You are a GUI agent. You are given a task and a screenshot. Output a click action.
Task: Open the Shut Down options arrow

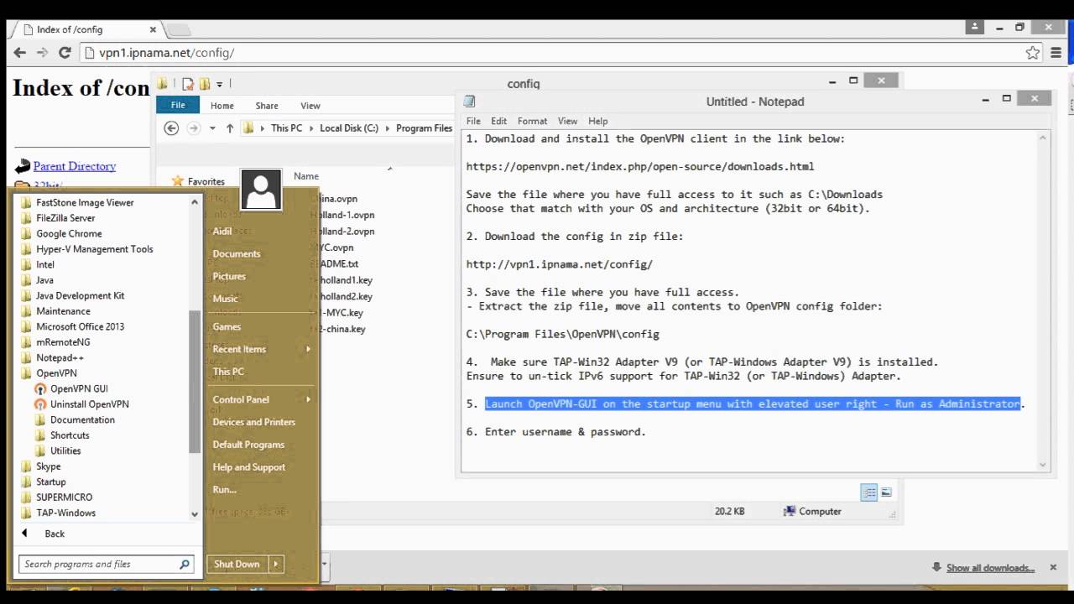pos(275,565)
